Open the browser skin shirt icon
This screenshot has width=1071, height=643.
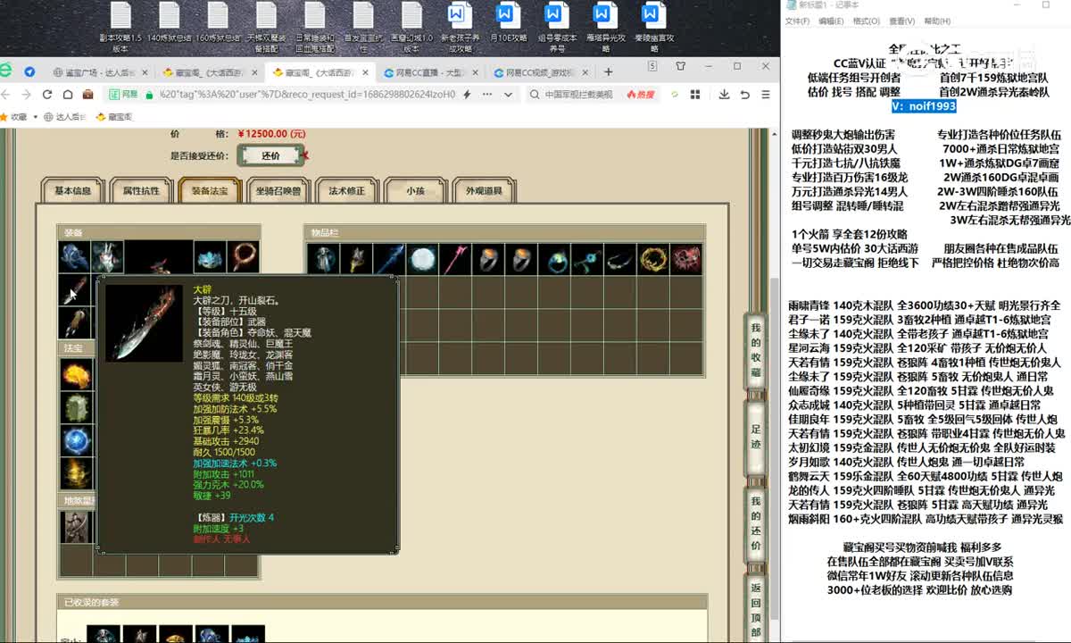pos(681,66)
